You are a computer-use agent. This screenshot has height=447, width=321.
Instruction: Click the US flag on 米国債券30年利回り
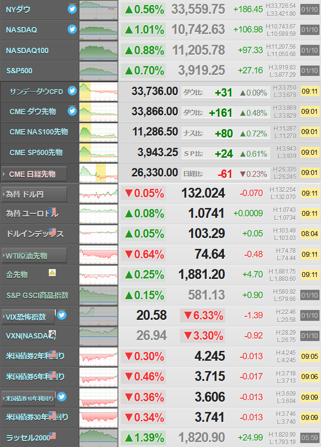pos(52,415)
